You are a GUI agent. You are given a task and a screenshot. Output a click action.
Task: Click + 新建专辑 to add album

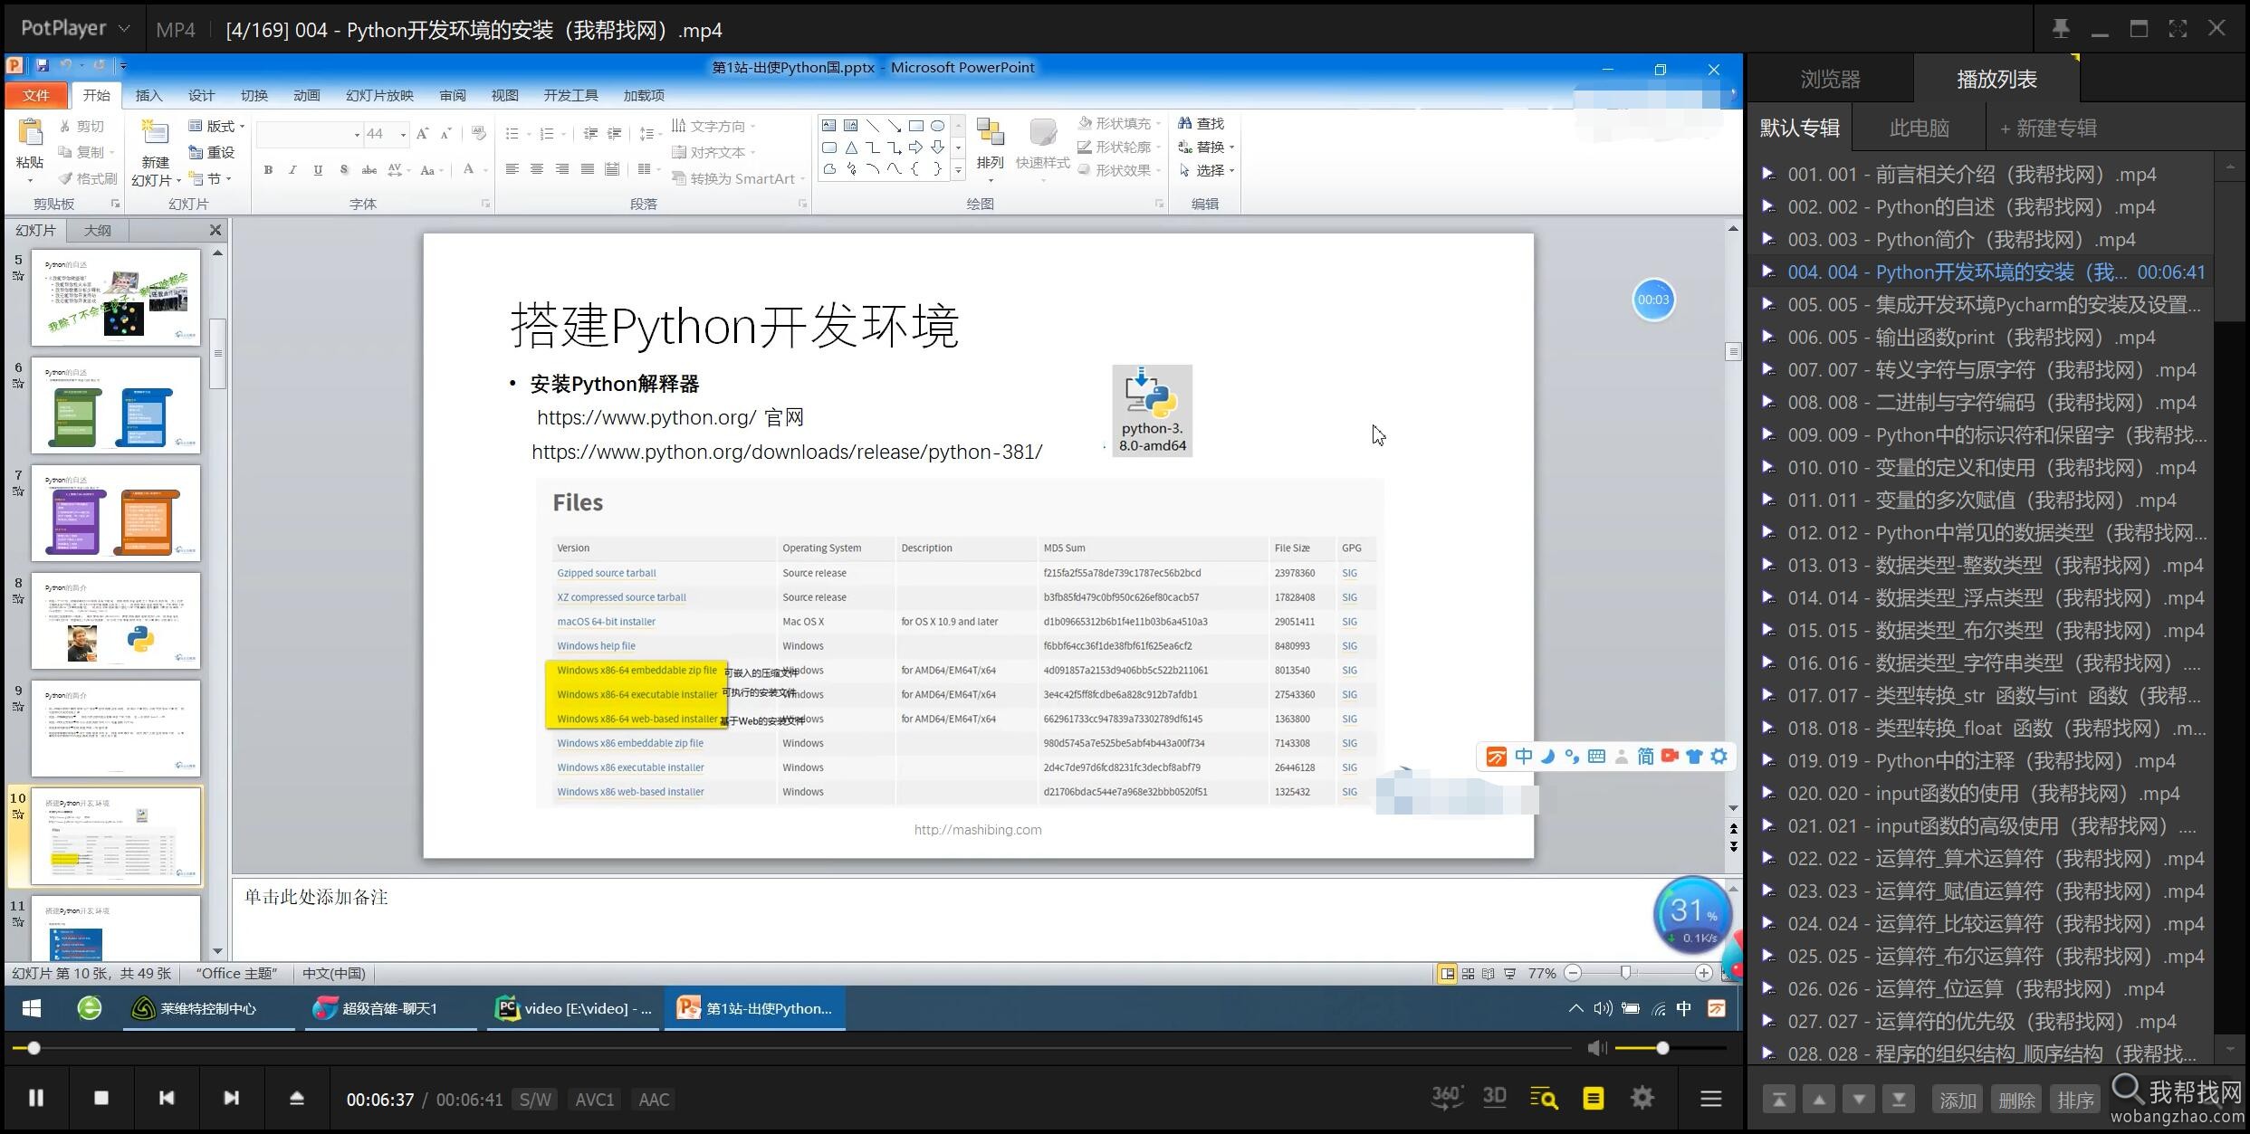pos(2048,128)
